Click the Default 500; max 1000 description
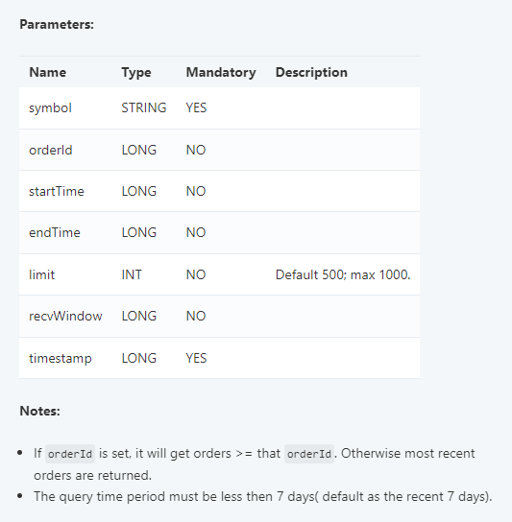The width and height of the screenshot is (512, 522). click(x=343, y=275)
